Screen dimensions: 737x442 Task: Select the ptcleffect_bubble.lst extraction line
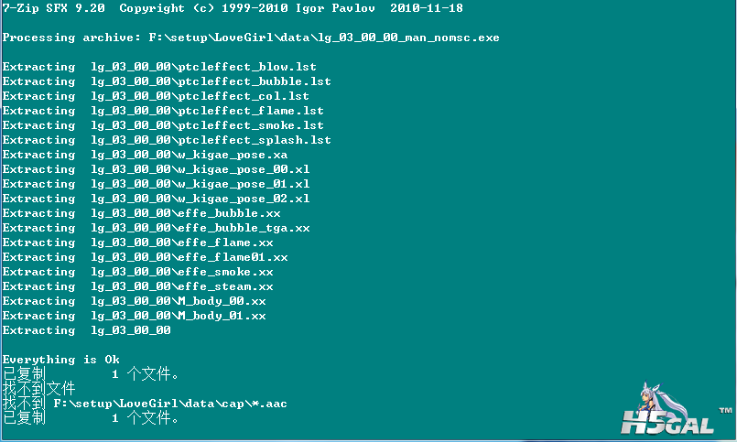pyautogui.click(x=167, y=81)
